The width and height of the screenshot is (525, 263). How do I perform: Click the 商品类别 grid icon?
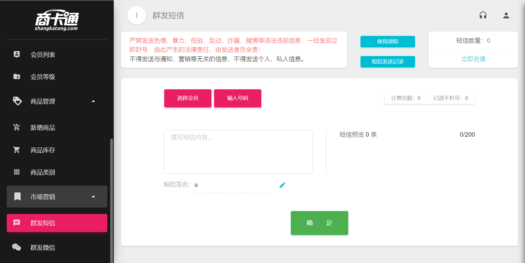click(x=17, y=172)
